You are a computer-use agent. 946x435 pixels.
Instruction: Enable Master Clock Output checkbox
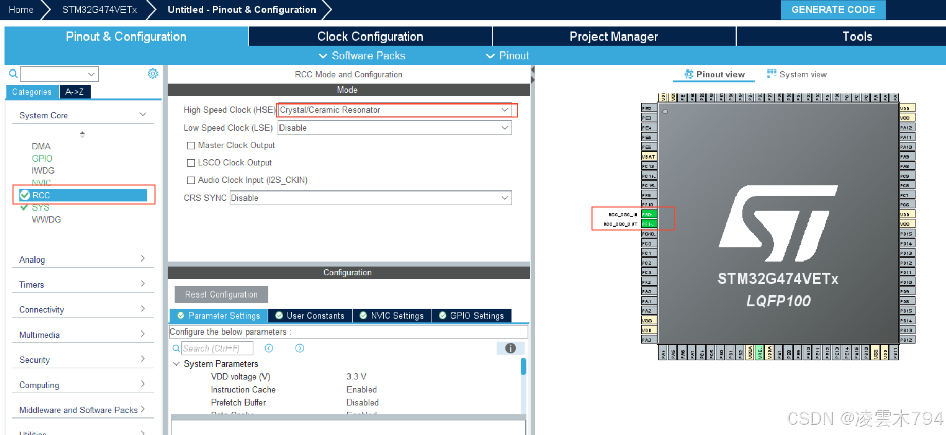click(191, 146)
